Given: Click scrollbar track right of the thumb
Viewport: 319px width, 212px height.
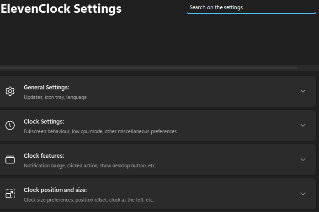Looking at the screenshot, I should 308,68.
